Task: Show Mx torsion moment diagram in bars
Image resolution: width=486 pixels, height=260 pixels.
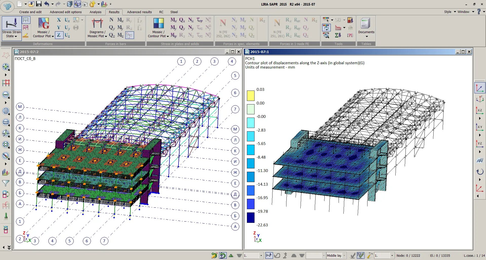Action: [x=120, y=20]
